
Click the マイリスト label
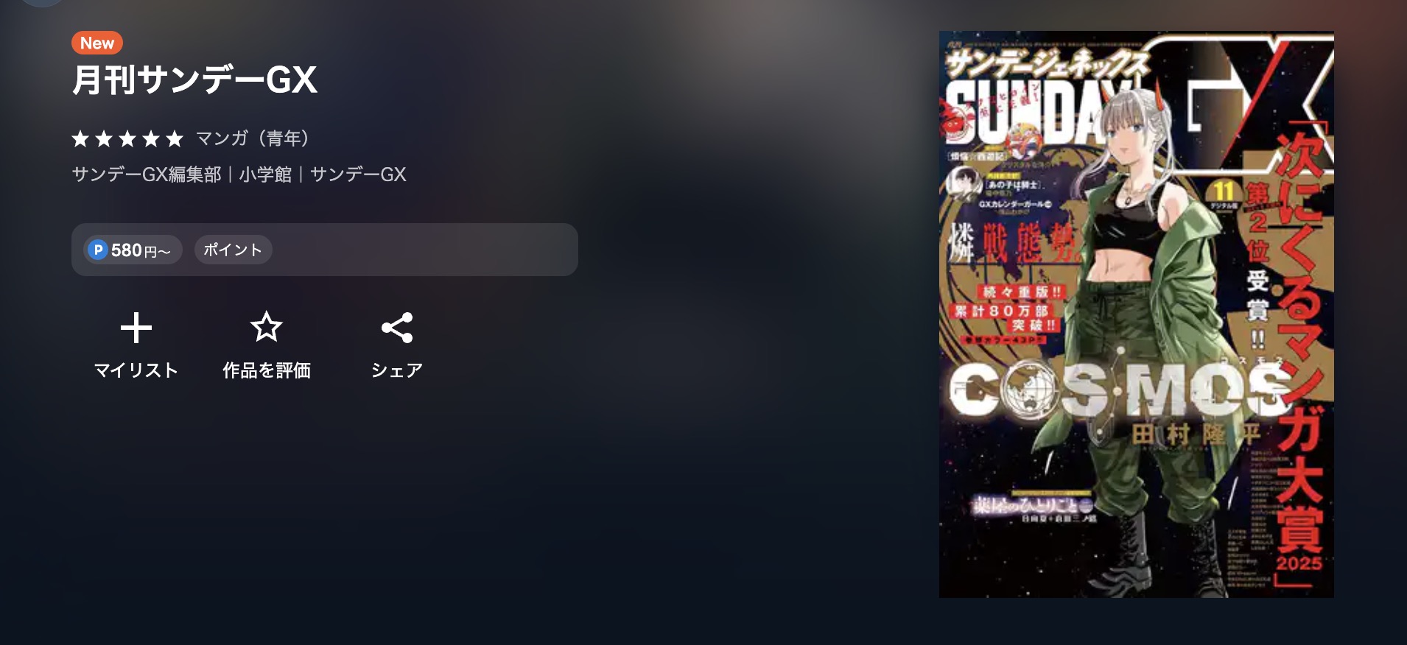click(x=136, y=370)
